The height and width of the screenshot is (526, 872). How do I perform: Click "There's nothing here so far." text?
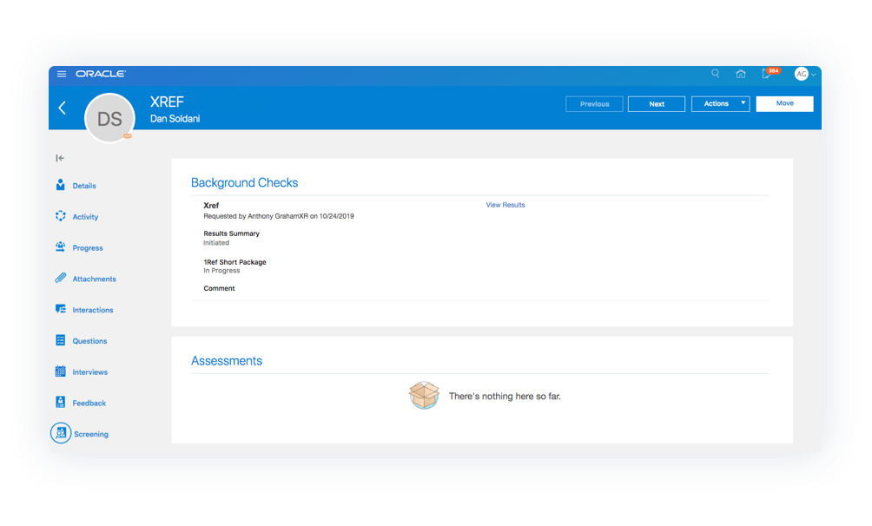coord(505,397)
